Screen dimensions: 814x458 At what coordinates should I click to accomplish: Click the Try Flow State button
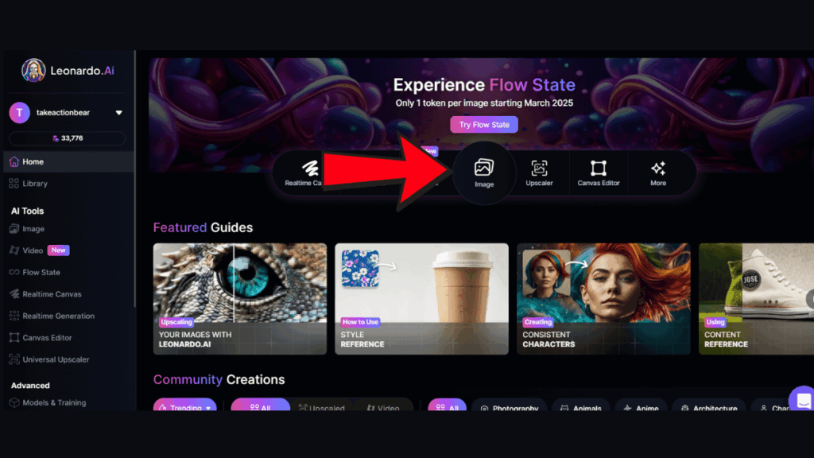(x=484, y=125)
